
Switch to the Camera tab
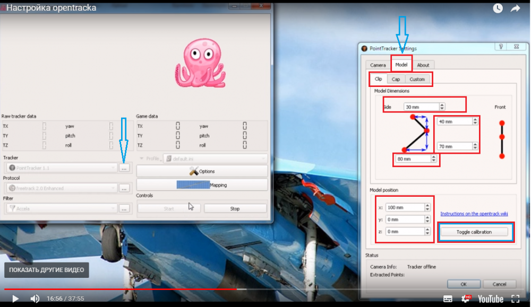coord(378,65)
